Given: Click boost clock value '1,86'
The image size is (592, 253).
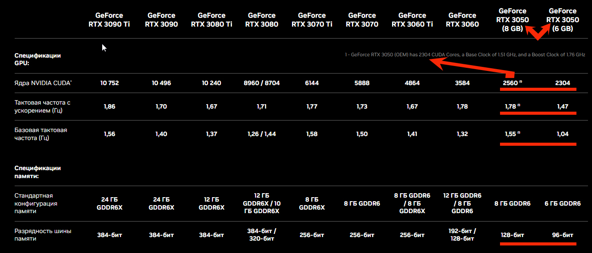Looking at the screenshot, I should pos(109,106).
